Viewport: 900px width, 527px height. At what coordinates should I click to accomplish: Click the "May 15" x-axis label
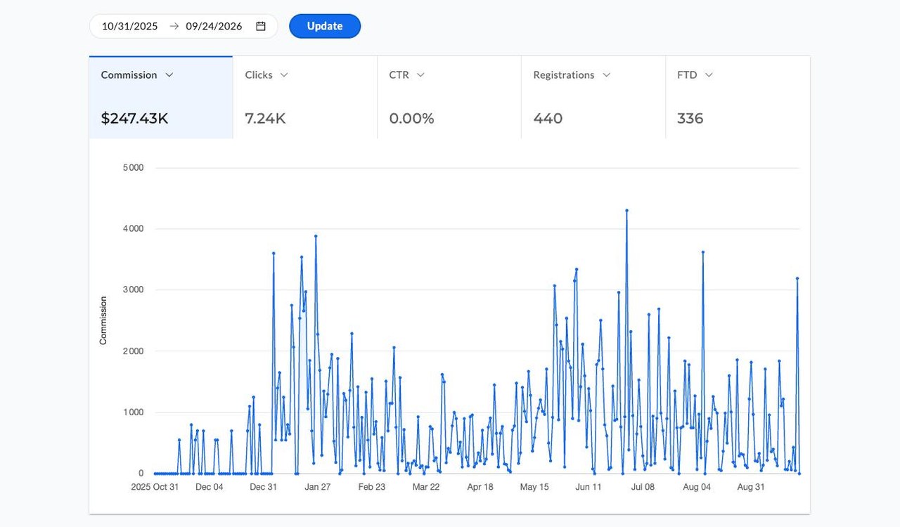pyautogui.click(x=534, y=487)
